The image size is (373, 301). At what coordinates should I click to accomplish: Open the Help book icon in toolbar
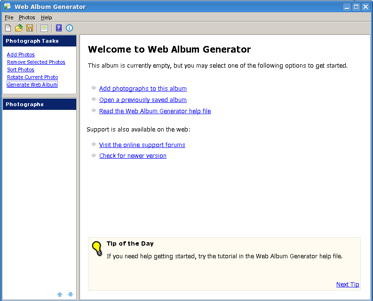click(58, 28)
